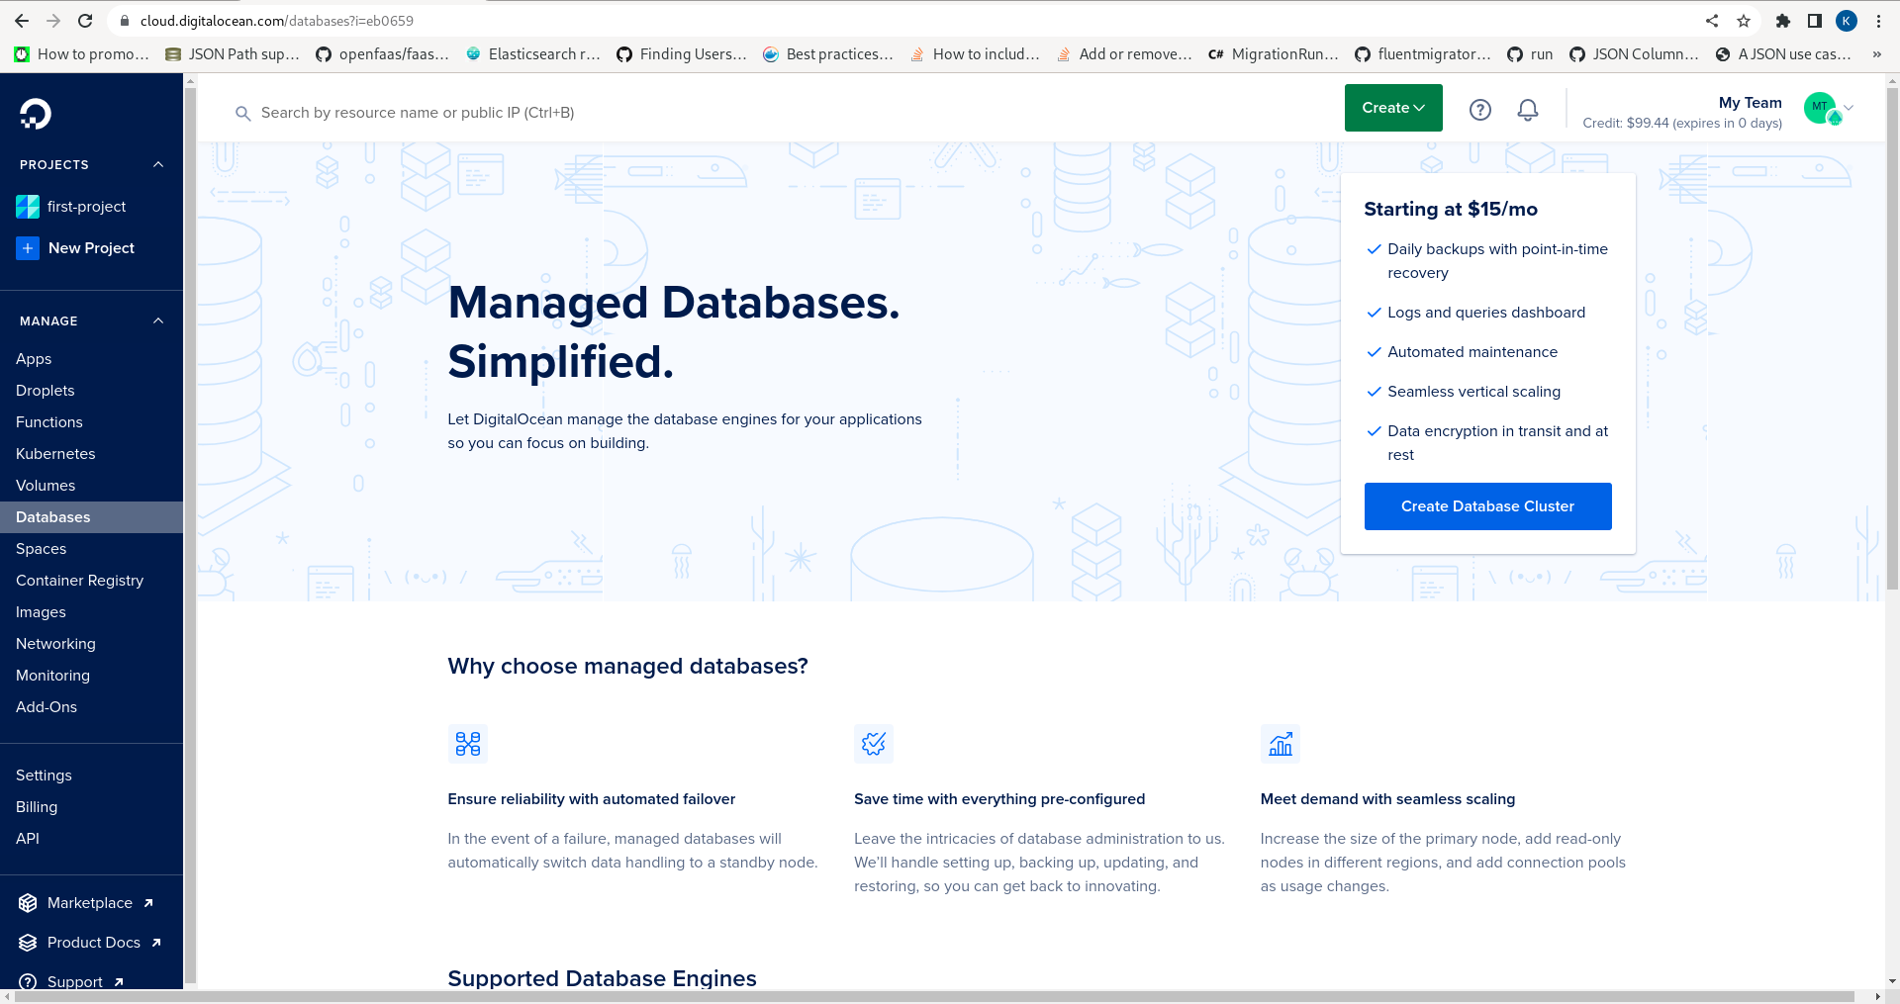The height and width of the screenshot is (1004, 1900).
Task: Click the Support question icon
Action: 28,982
